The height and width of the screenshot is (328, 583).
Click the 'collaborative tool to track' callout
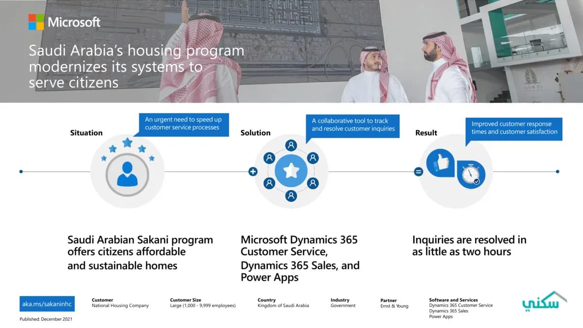pos(353,125)
